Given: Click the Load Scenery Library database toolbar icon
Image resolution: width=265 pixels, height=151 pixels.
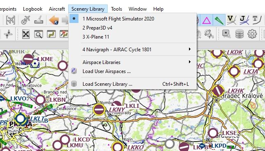Looking at the screenshot, I should (x=240, y=34).
